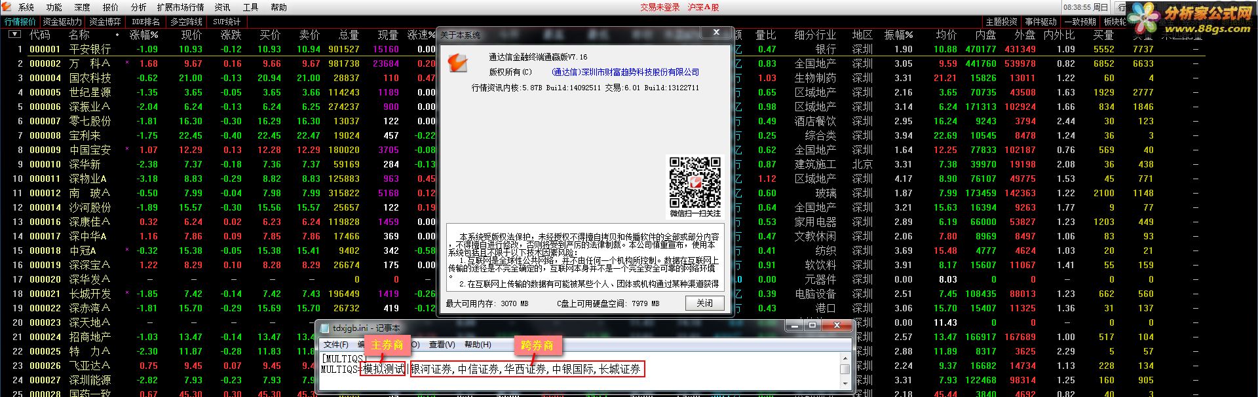Screen dimensions: 1258x397
Task: Open the 工具 menu
Action: click(x=251, y=7)
